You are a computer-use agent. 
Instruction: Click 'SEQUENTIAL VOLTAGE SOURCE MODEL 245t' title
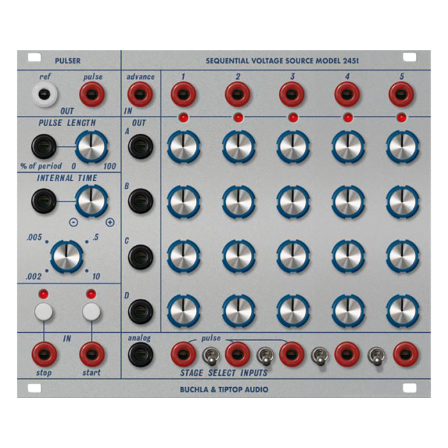(282, 61)
